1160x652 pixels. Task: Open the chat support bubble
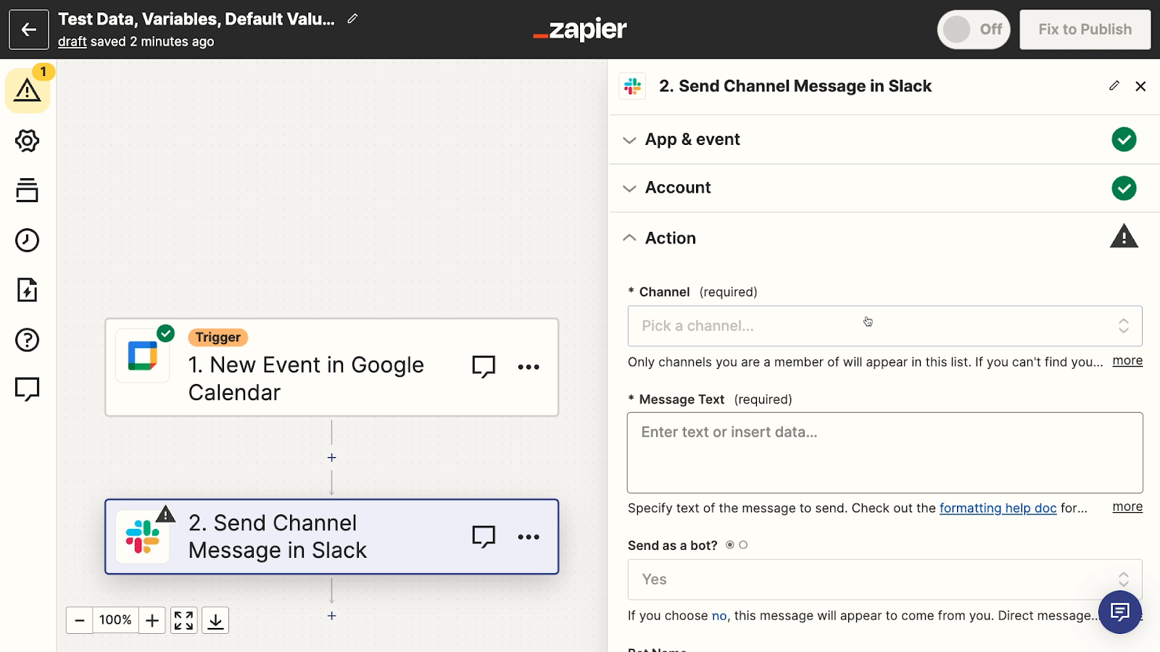click(1120, 612)
